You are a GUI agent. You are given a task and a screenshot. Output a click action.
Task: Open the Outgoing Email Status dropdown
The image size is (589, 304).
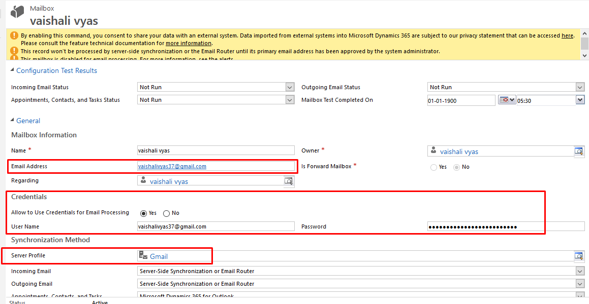pyautogui.click(x=580, y=87)
